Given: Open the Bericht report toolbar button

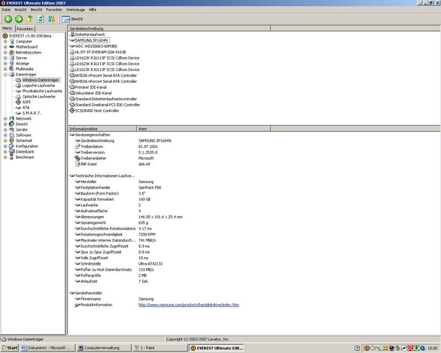Looking at the screenshot, I should tap(72, 19).
